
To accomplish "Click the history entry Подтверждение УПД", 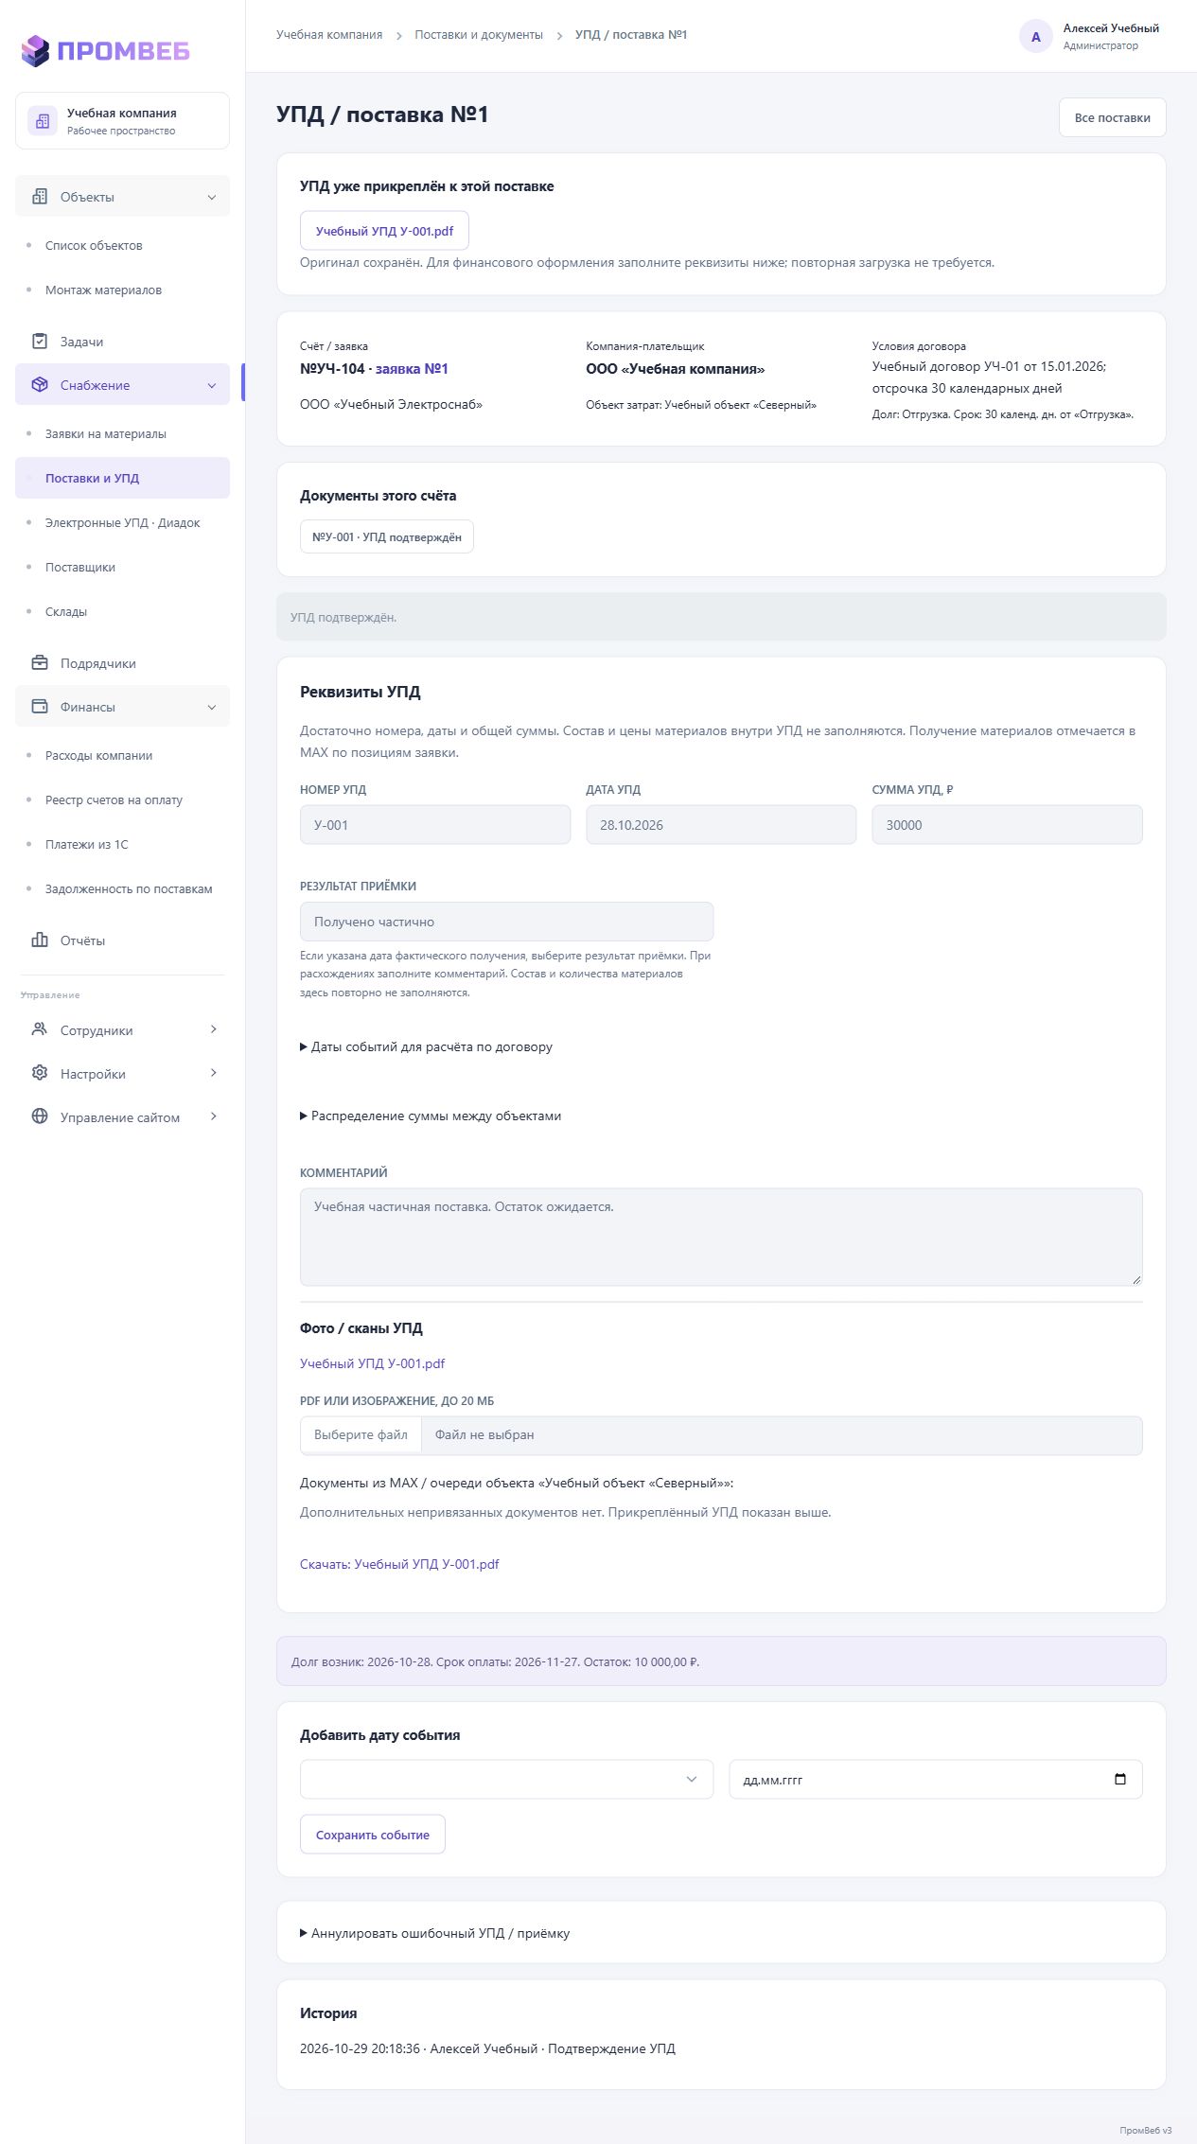I will coord(487,2048).
